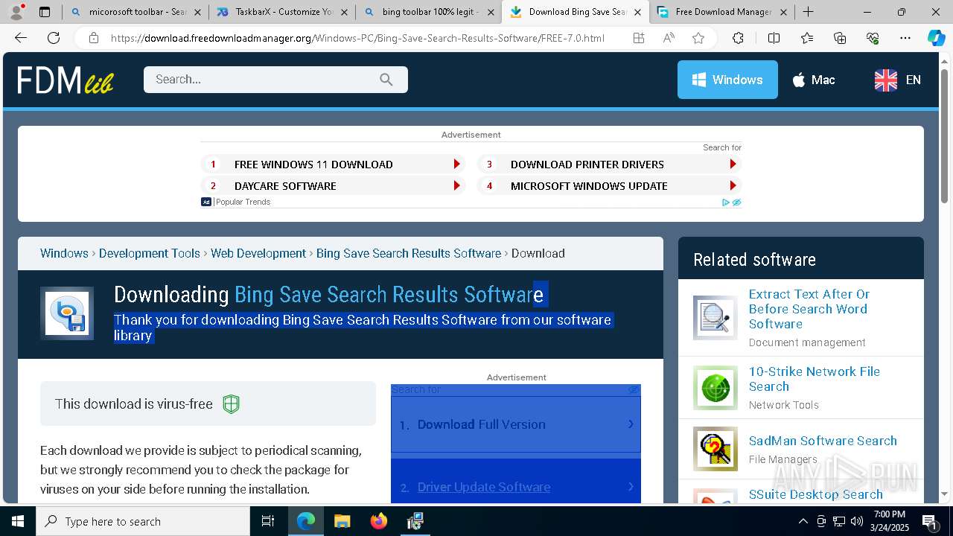The height and width of the screenshot is (536, 953).
Task: Refresh the current page
Action: pyautogui.click(x=54, y=38)
